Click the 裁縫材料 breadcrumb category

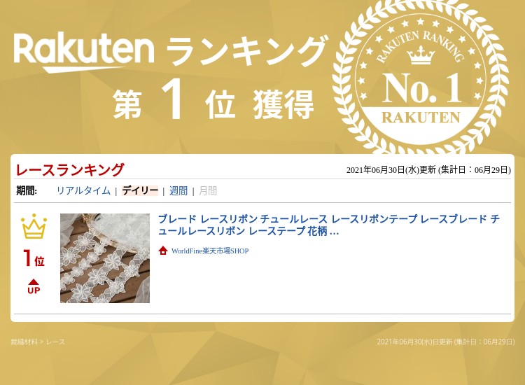pyautogui.click(x=24, y=342)
